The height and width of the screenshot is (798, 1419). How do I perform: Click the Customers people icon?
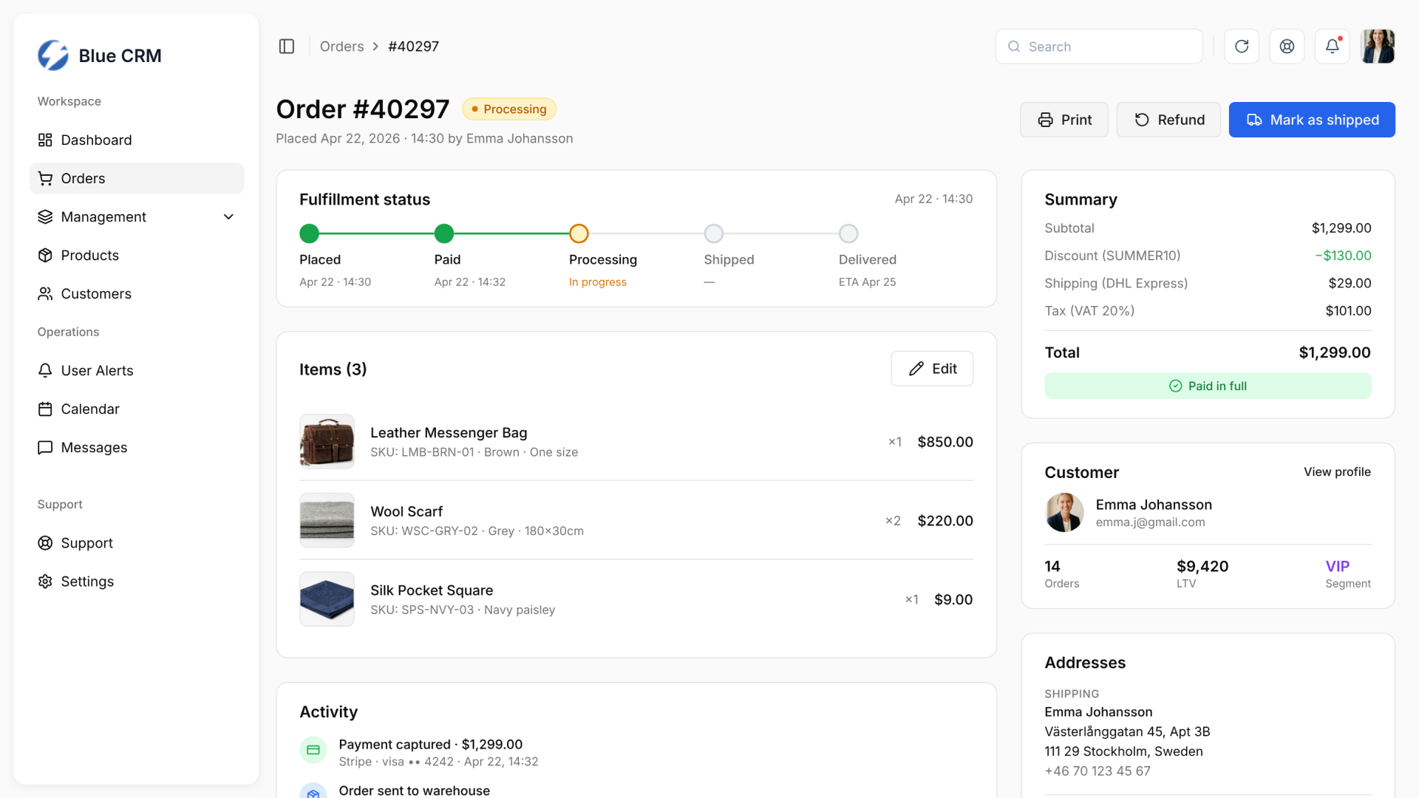coord(45,294)
